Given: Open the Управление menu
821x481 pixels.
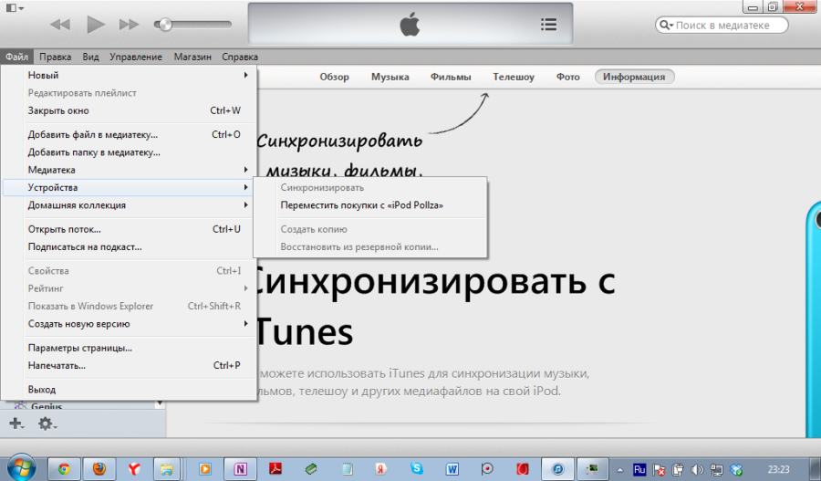Looking at the screenshot, I should tap(136, 57).
